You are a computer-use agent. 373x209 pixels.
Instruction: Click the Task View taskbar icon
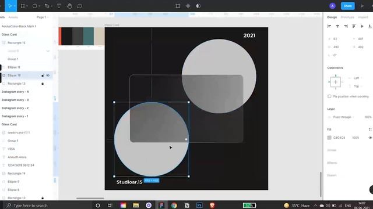(x=110, y=205)
